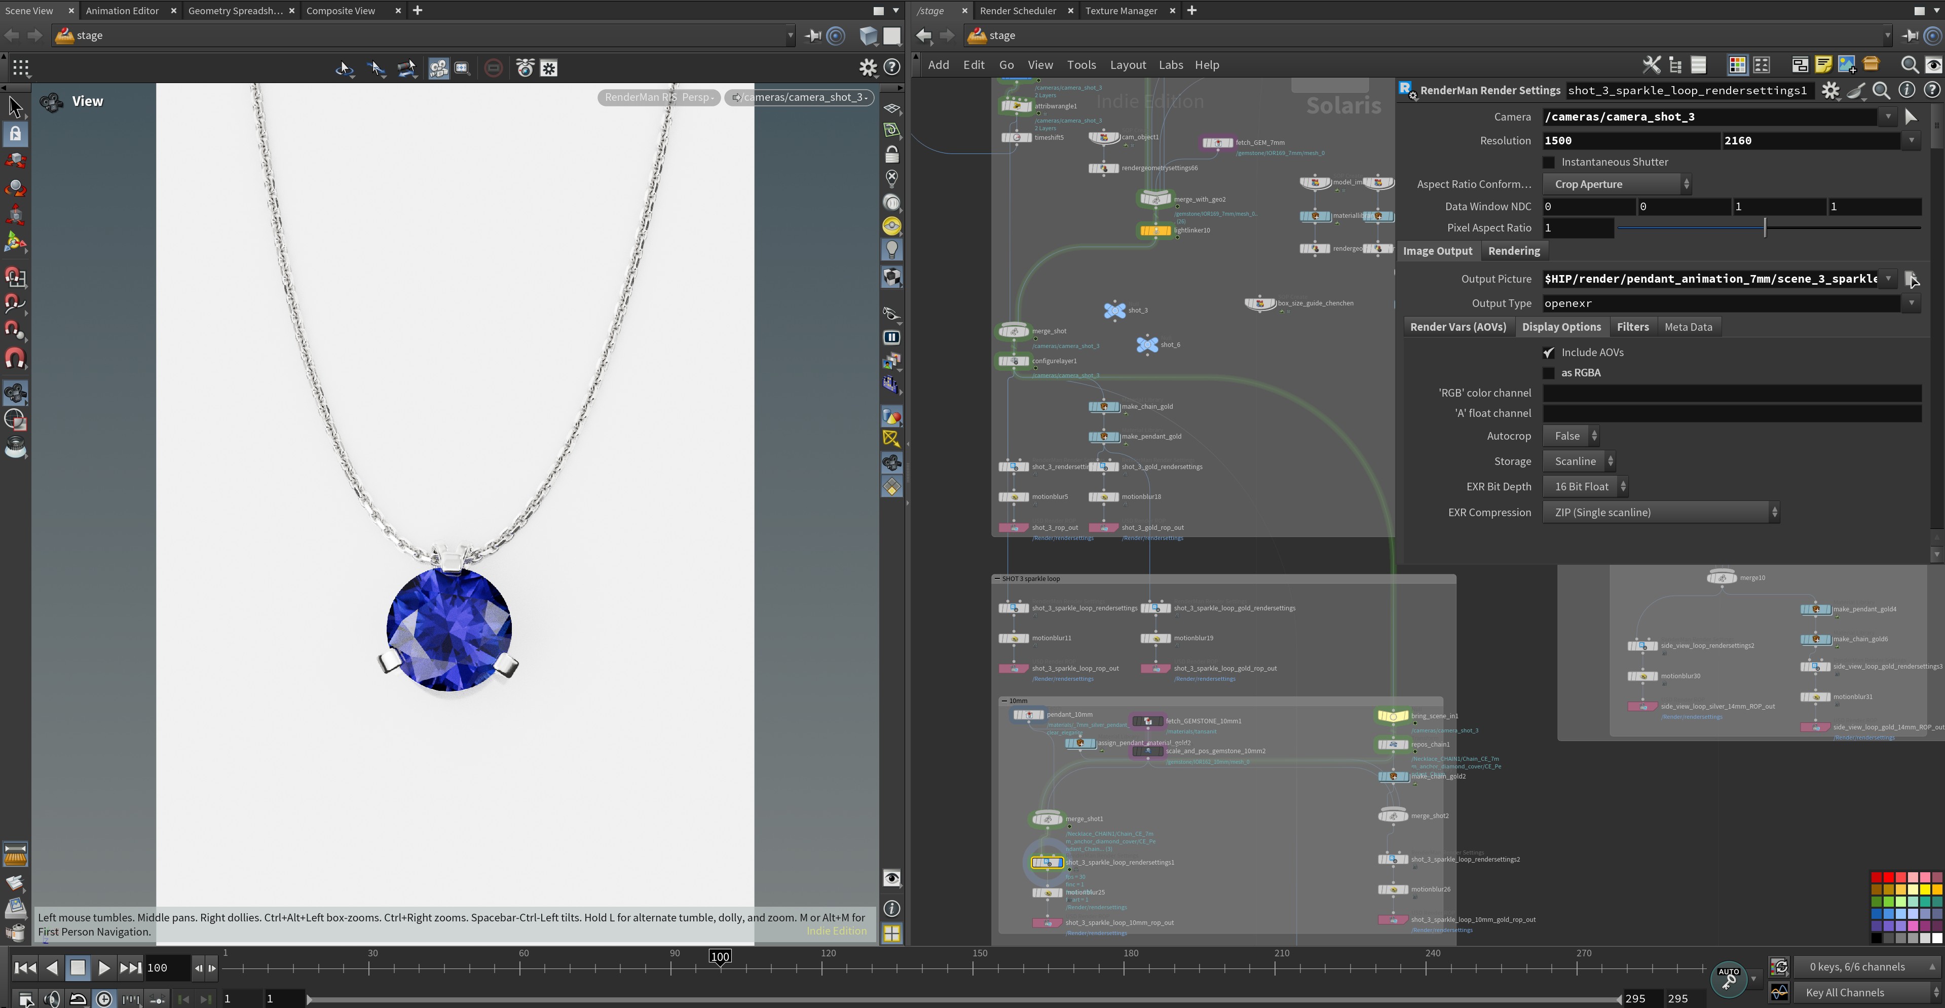Select the shot_3_sparkle_loop_rendersettings1 node icon

pyautogui.click(x=1048, y=863)
